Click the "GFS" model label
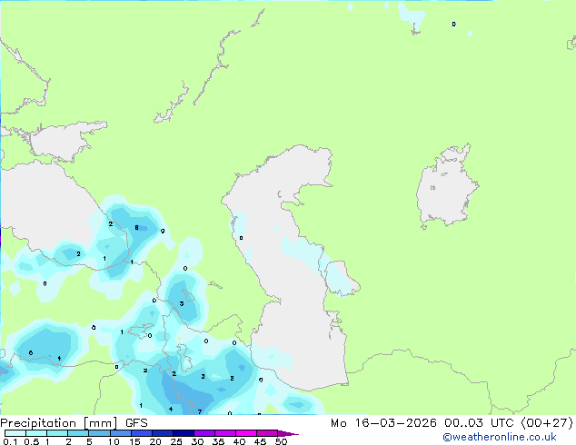576x445 pixels. click(x=136, y=423)
